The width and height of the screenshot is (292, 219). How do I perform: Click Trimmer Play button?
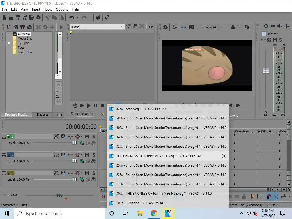89,106
